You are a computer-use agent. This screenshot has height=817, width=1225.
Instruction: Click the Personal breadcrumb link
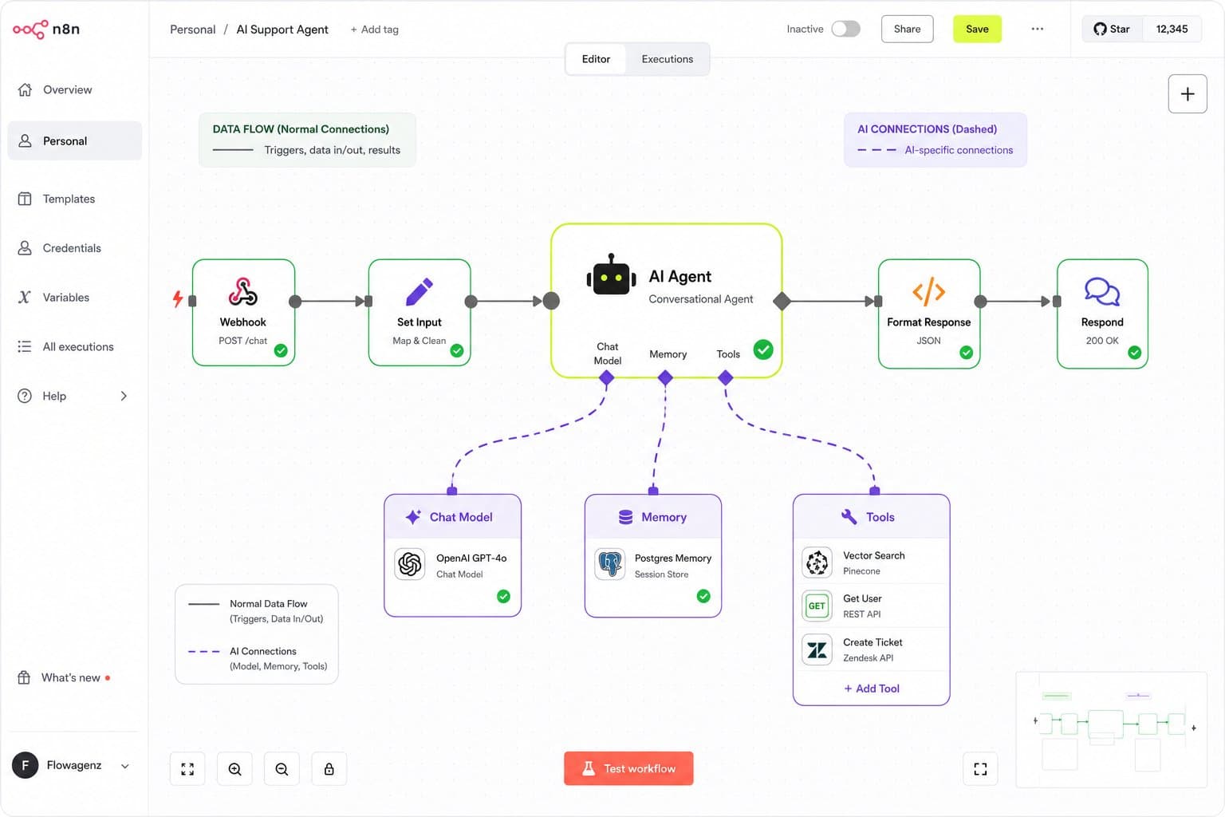(x=192, y=30)
